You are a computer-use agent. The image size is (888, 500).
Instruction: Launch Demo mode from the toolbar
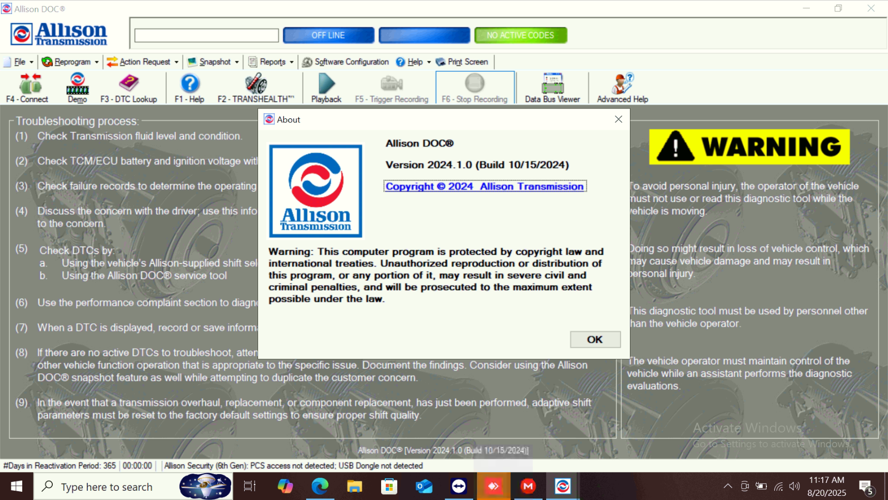click(x=78, y=88)
